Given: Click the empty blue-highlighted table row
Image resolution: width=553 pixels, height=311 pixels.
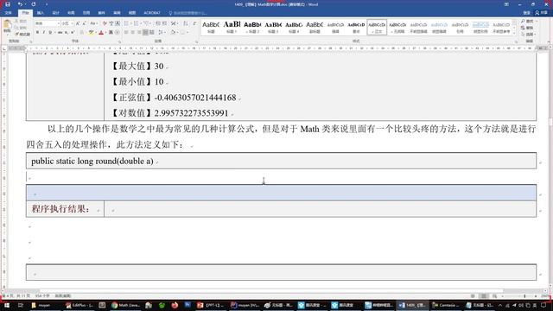Looking at the screenshot, I should [281, 193].
